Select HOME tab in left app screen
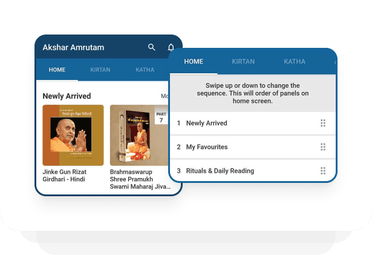This screenshot has width=372, height=255. 57,70
